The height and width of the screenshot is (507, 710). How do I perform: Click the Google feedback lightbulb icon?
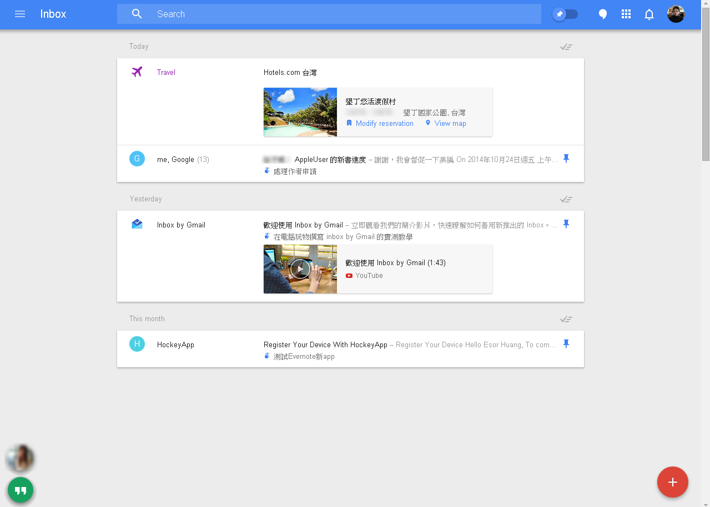click(x=602, y=14)
